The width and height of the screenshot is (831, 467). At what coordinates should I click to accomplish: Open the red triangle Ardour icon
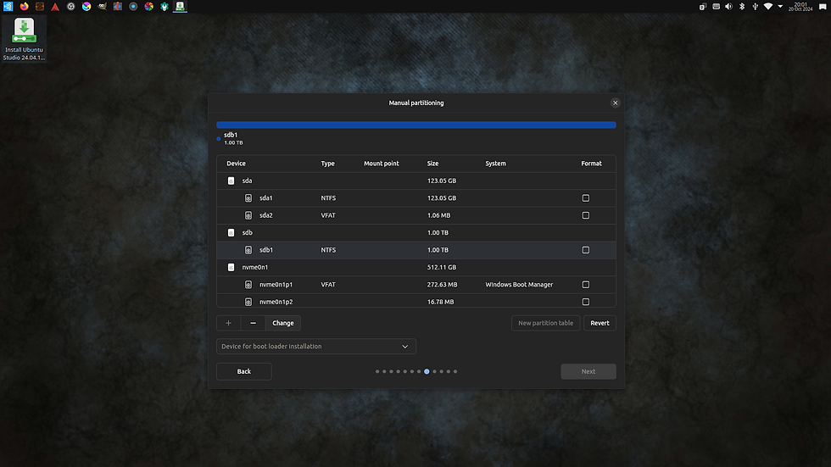55,6
